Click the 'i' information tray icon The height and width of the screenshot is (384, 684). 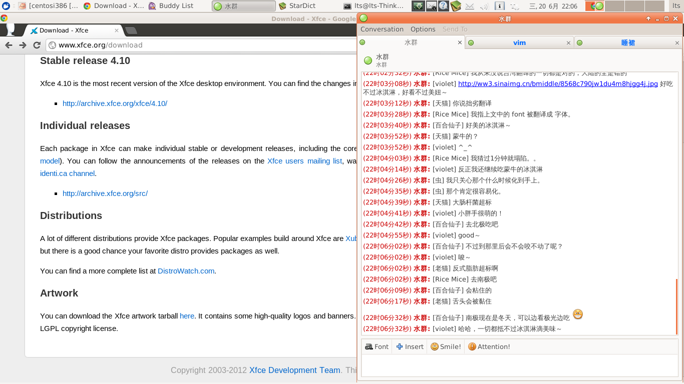point(500,6)
